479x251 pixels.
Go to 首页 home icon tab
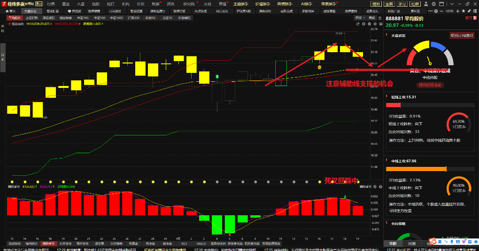(x=10, y=11)
